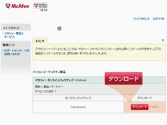This screenshot has width=167, height=125.
Task: Click the パソコンユーティリティ製品 heading
Action: pos(49,72)
